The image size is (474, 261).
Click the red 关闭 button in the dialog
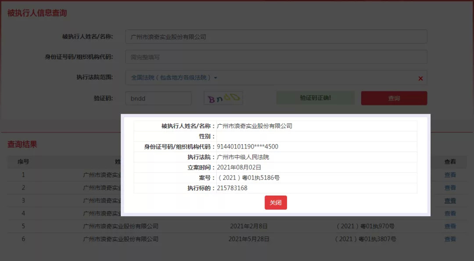coord(276,203)
